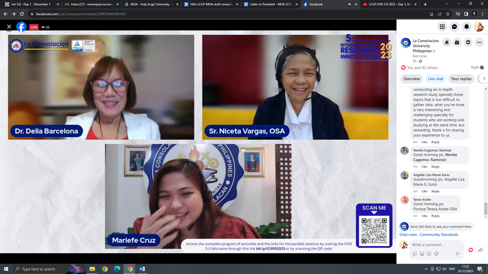Switch to the Overview tab
Viewport: 488px width, 274px height.
click(x=411, y=79)
